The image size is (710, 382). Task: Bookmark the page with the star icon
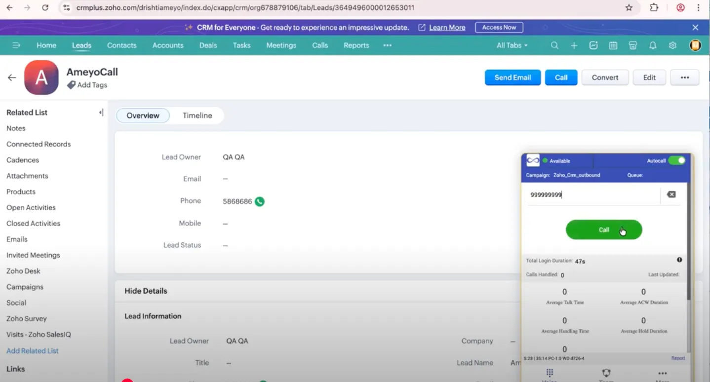629,8
